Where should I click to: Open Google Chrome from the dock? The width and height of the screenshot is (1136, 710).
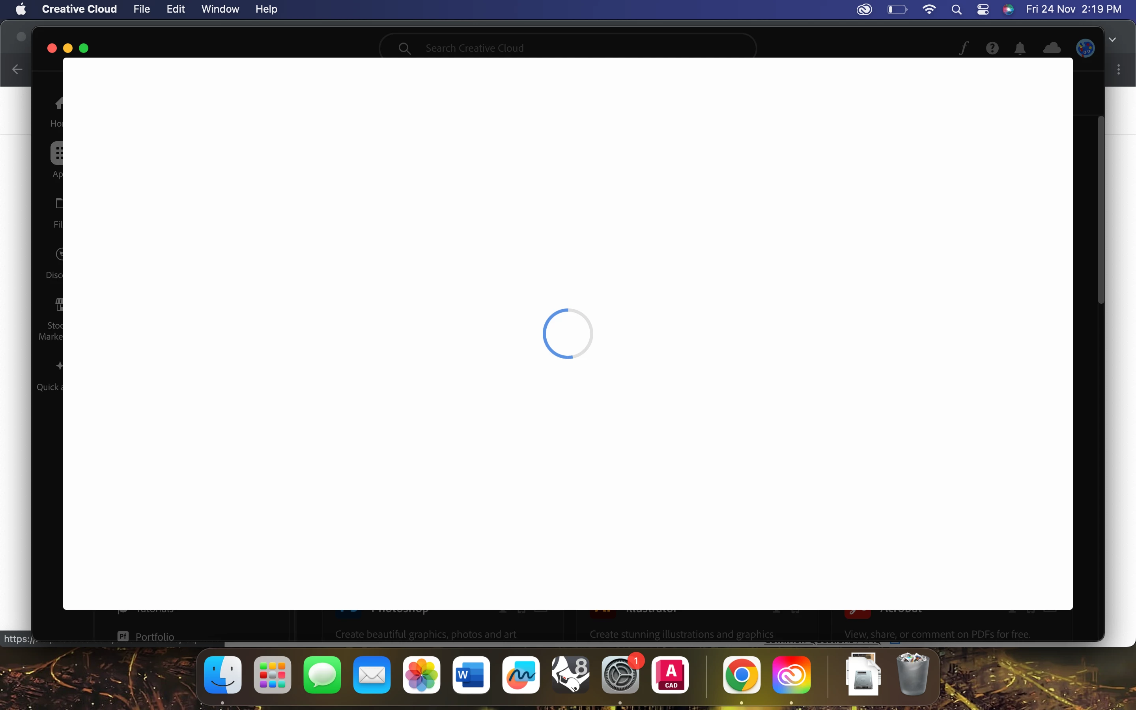(742, 675)
